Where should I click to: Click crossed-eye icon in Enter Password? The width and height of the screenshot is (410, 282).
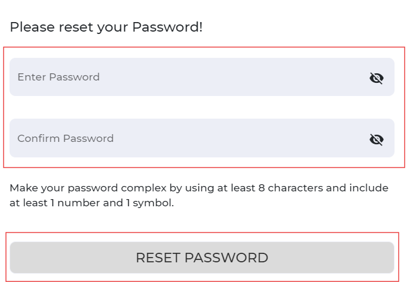(376, 78)
